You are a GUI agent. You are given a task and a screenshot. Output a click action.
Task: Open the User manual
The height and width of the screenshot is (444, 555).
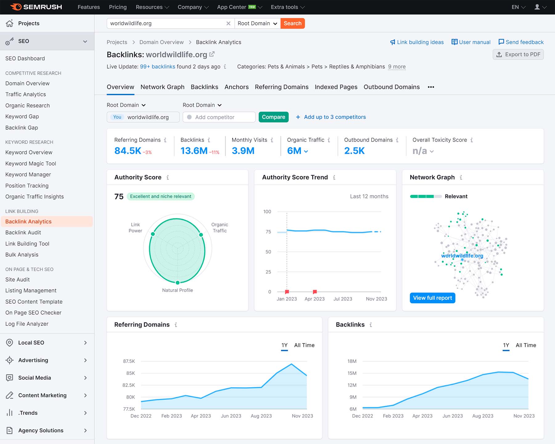point(471,42)
